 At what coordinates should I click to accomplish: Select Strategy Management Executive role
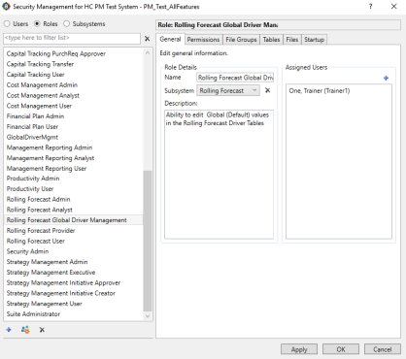click(x=74, y=273)
